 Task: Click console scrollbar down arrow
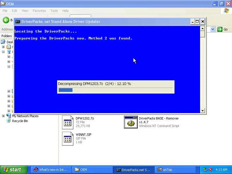[x=202, y=110]
